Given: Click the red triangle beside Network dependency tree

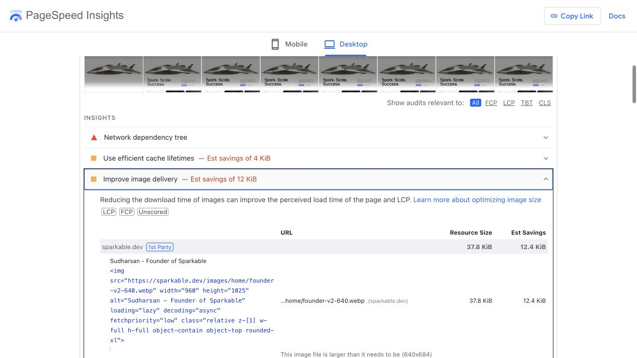Looking at the screenshot, I should tap(94, 137).
